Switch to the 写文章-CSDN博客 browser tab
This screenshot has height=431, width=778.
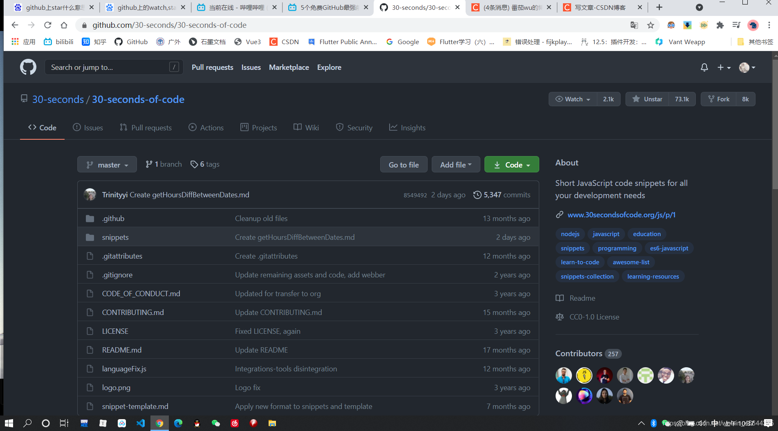click(603, 7)
